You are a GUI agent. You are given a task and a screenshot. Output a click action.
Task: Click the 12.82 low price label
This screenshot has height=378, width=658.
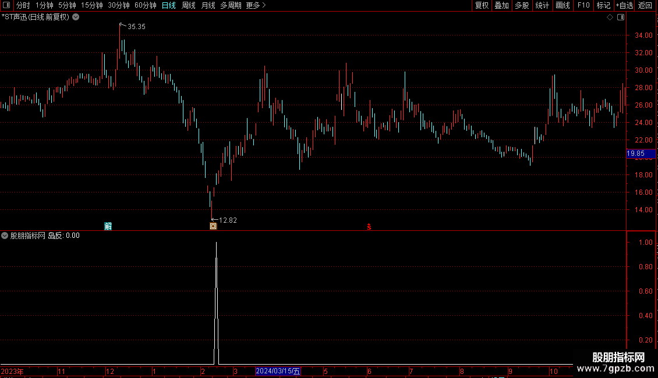[228, 220]
